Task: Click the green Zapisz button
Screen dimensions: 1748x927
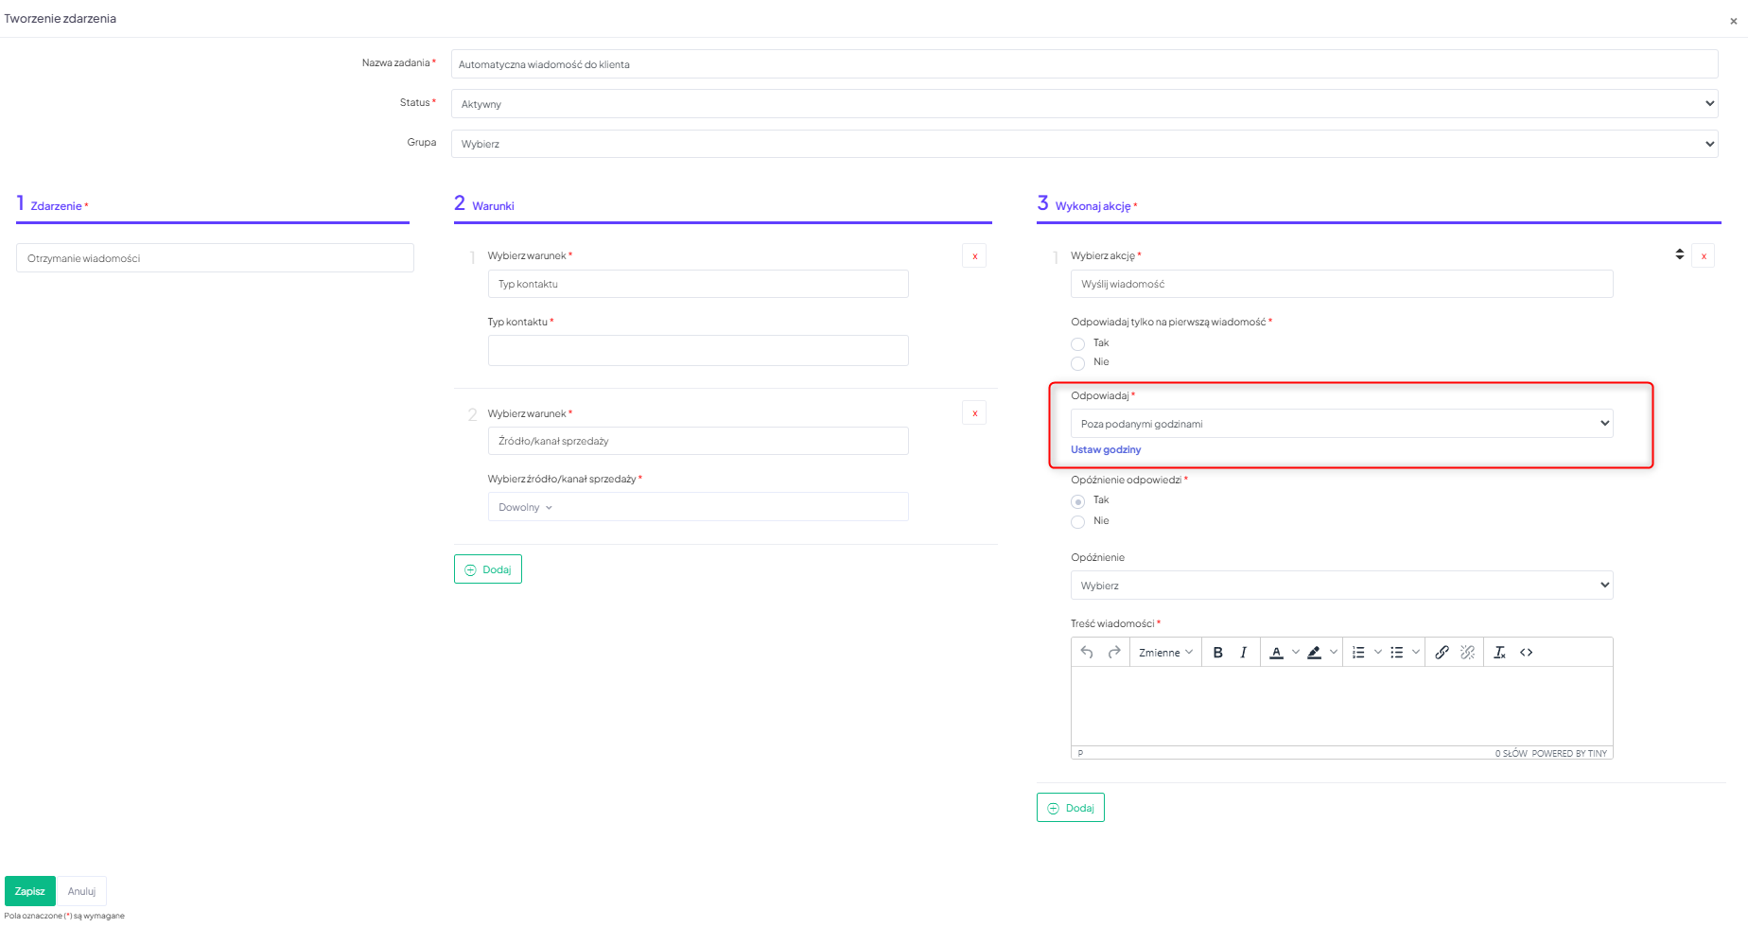Action: [x=30, y=891]
